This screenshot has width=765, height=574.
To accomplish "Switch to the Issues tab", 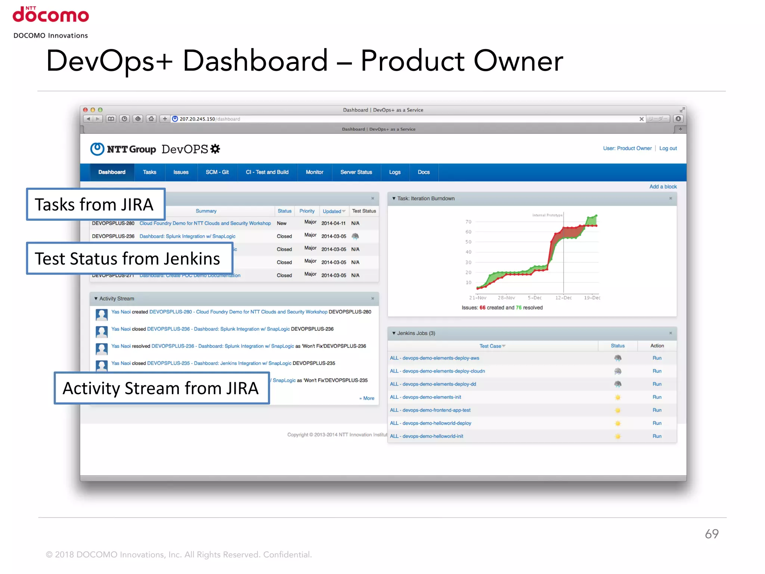I will click(181, 172).
